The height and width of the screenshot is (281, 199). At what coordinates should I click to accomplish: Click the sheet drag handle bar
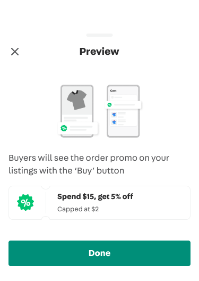pos(100,35)
